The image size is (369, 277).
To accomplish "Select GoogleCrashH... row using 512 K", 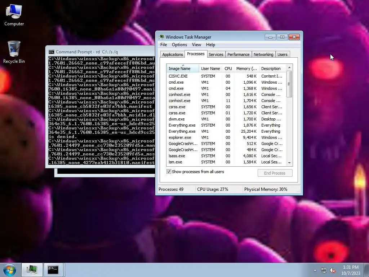I will tap(226, 144).
